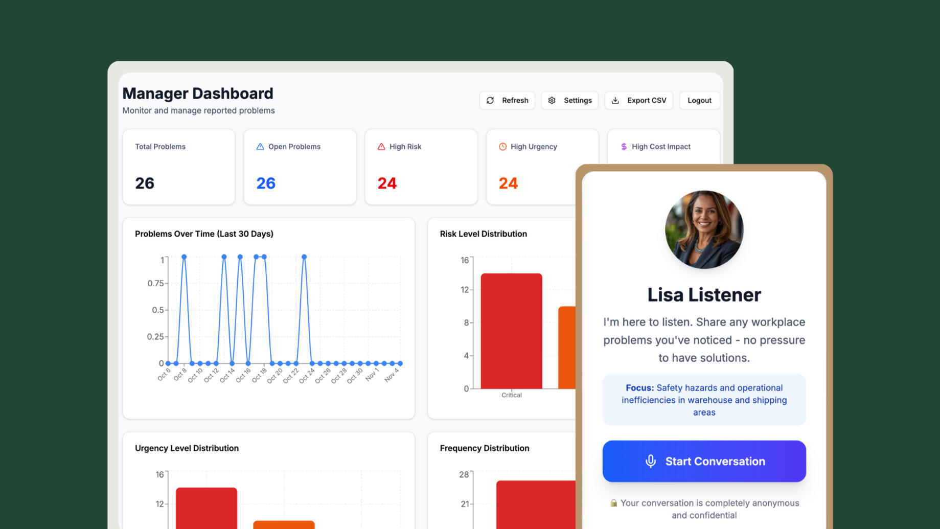Image resolution: width=940 pixels, height=529 pixels.
Task: Click the Oct 24 peak point on line chart
Action: click(304, 257)
